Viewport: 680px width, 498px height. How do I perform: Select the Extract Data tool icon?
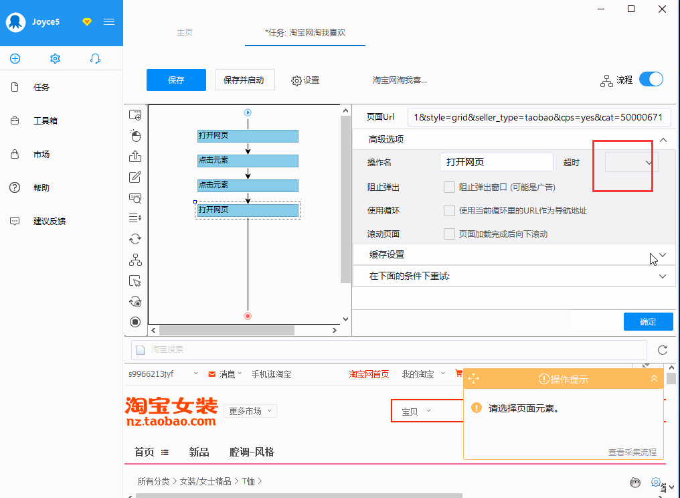coord(135,156)
